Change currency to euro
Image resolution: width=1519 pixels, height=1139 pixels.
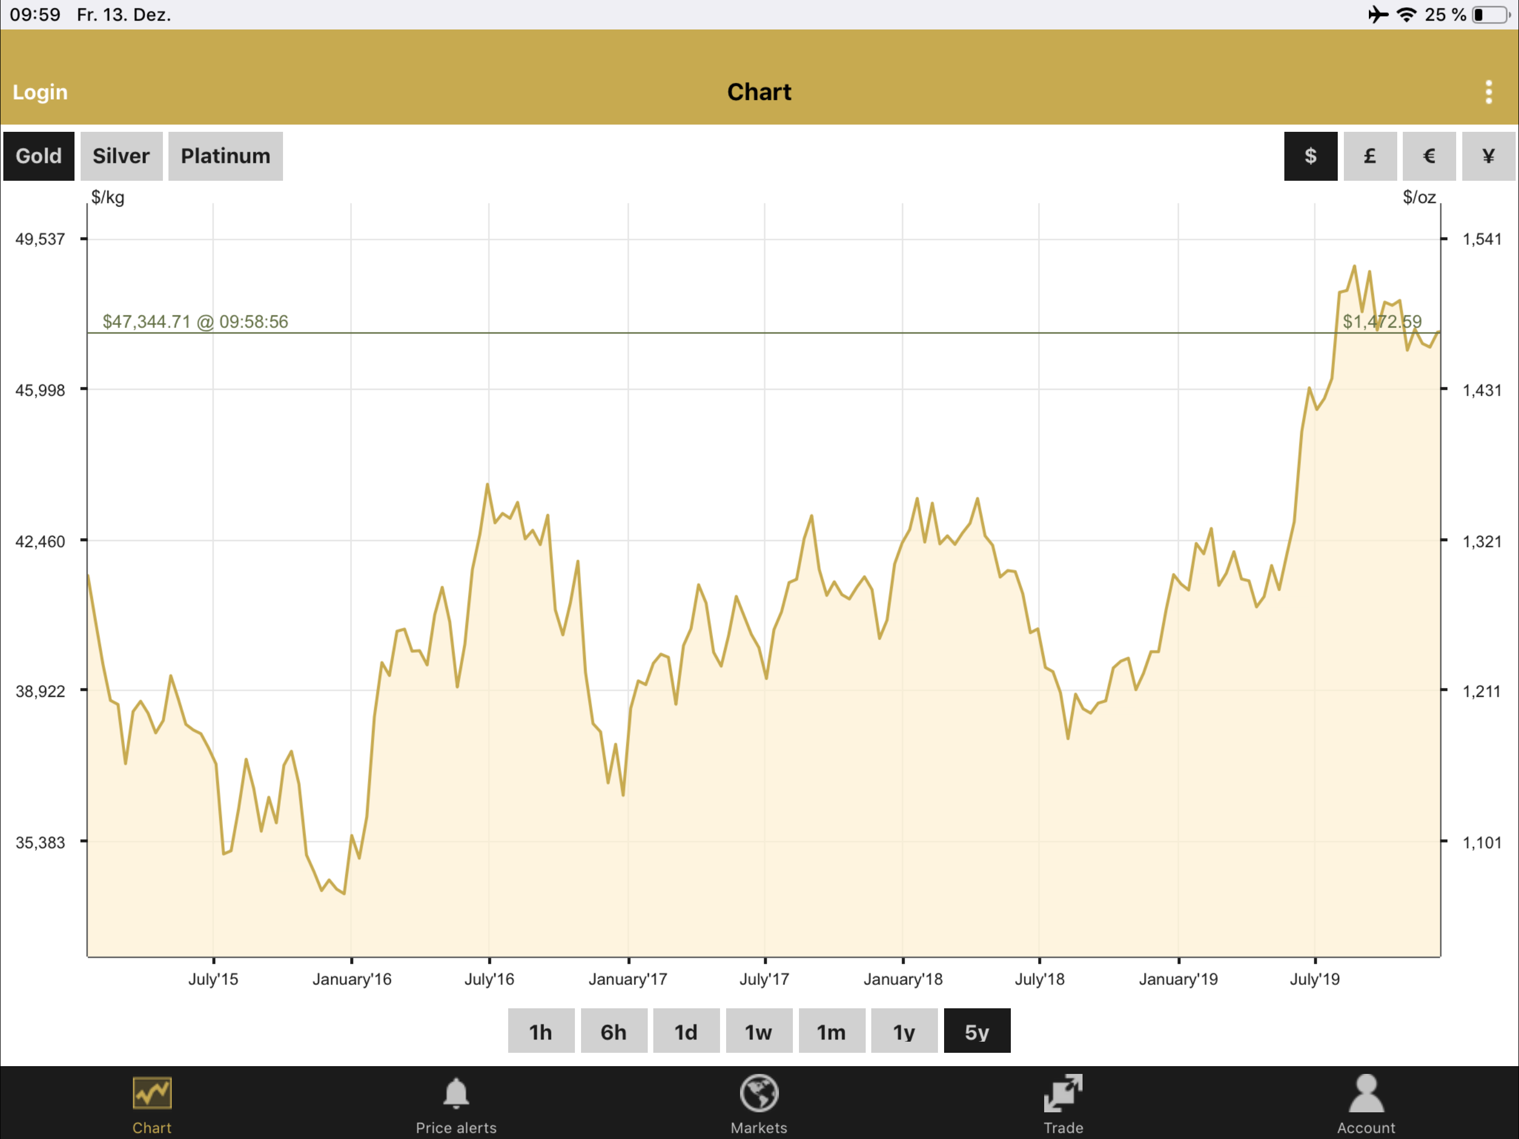point(1428,156)
